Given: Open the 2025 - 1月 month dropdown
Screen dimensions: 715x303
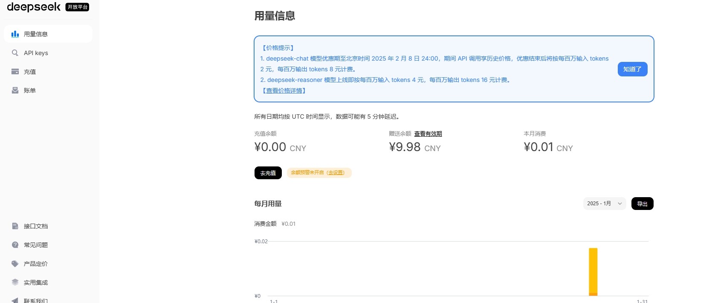Looking at the screenshot, I should tap(604, 204).
